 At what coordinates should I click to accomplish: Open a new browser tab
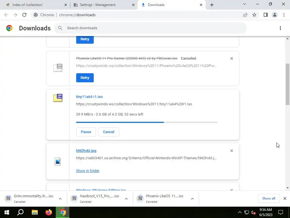(x=212, y=5)
